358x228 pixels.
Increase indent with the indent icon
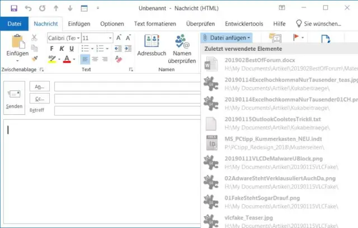[128, 48]
